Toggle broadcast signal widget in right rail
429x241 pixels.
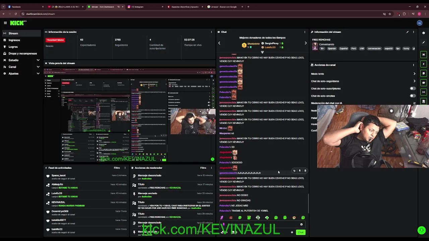point(424,92)
